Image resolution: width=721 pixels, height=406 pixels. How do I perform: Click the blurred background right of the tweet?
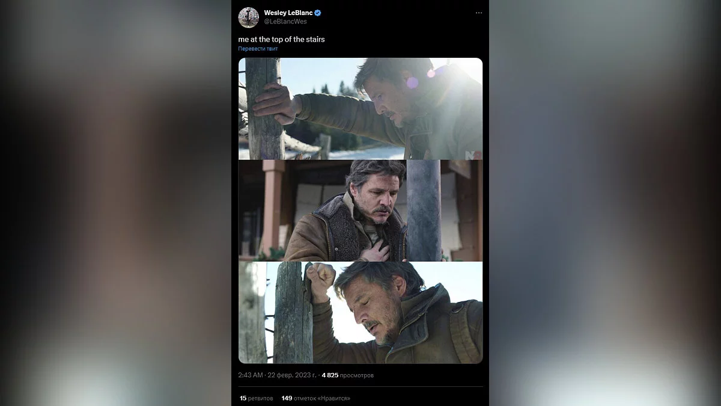tap(607, 205)
